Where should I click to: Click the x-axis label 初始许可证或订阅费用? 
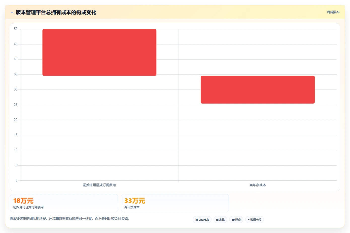pyautogui.click(x=99, y=185)
